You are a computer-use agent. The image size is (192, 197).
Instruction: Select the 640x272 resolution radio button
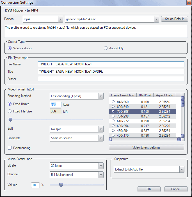[113, 121]
